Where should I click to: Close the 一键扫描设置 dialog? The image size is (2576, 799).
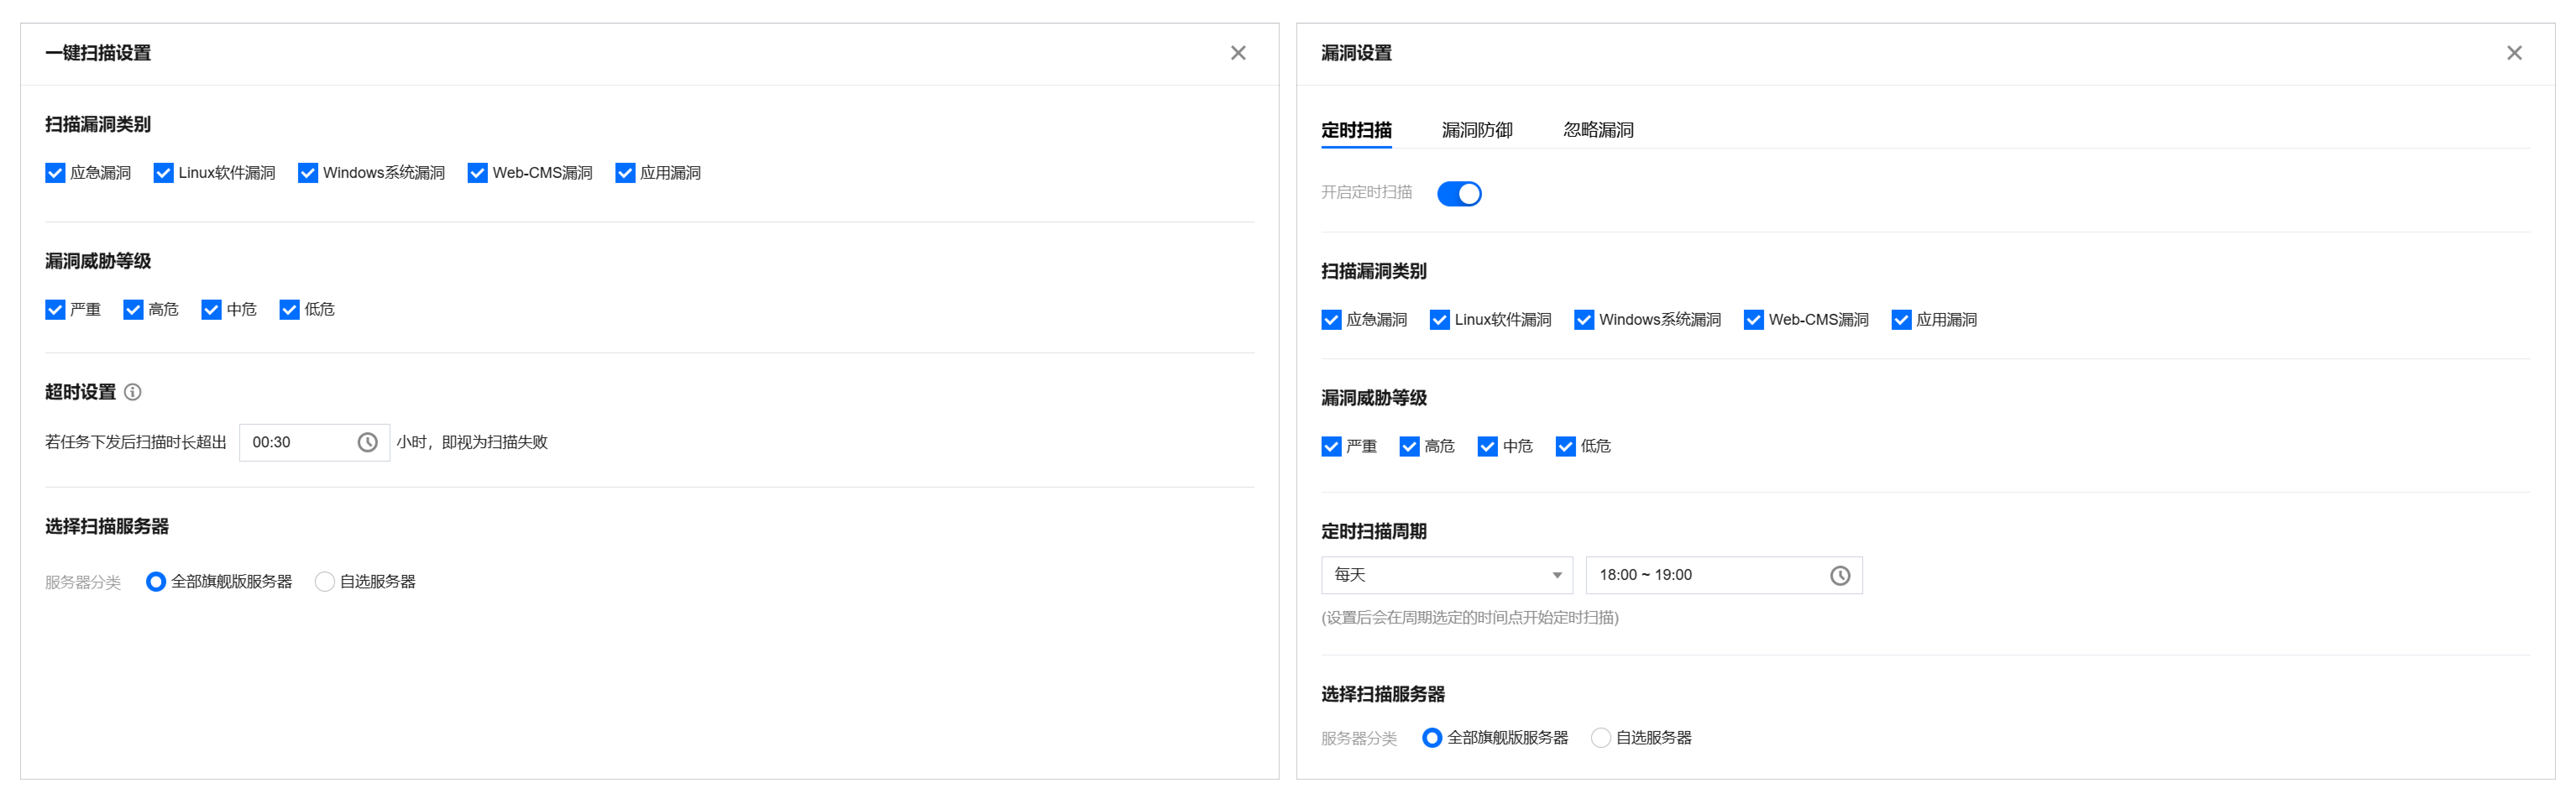(1238, 53)
